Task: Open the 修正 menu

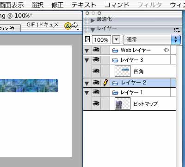Action: (57, 5)
